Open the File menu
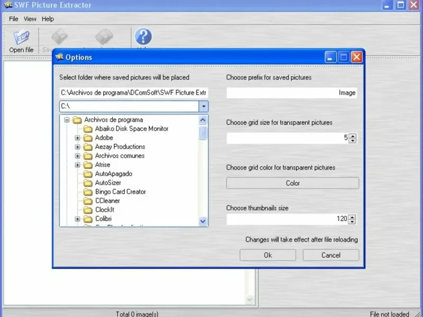The image size is (423, 317). click(x=14, y=19)
